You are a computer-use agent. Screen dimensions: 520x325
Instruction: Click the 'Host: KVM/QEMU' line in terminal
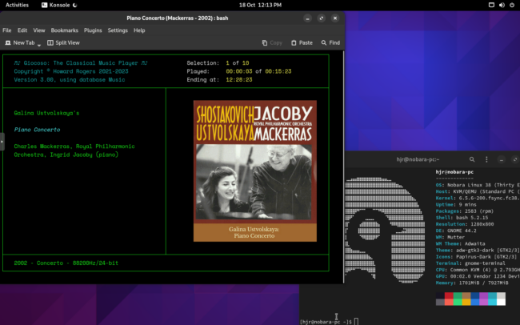(478, 191)
